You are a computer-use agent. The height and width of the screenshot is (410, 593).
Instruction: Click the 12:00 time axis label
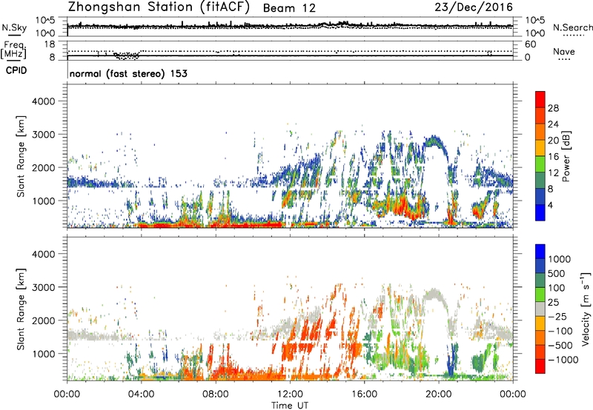(x=290, y=394)
